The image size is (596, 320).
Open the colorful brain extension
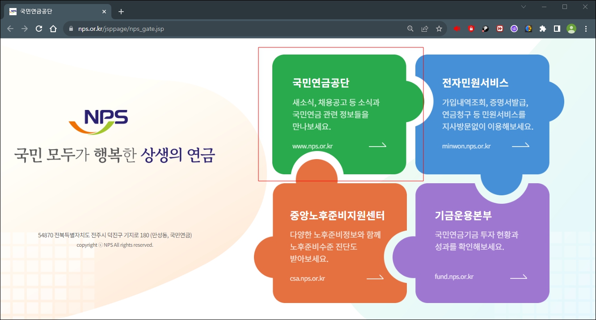coord(528,29)
